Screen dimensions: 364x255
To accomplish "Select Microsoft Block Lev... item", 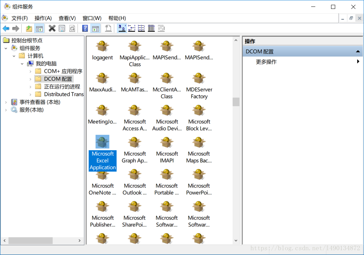I will tap(199, 118).
